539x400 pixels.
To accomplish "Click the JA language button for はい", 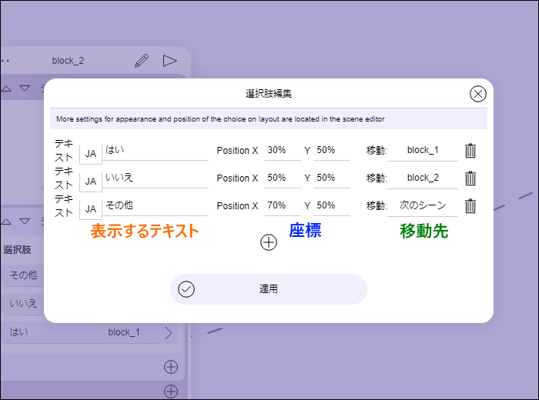I will click(91, 153).
